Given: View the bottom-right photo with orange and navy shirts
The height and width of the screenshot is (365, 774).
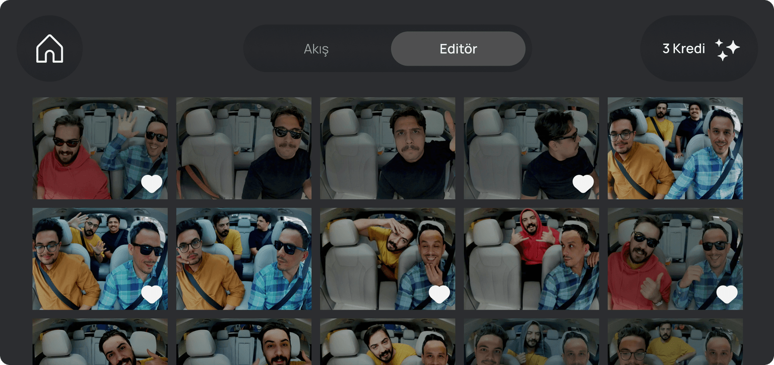Looking at the screenshot, I should pos(675,341).
